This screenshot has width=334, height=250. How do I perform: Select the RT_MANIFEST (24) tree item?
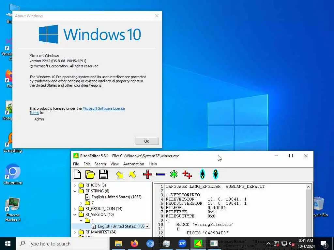click(x=98, y=232)
